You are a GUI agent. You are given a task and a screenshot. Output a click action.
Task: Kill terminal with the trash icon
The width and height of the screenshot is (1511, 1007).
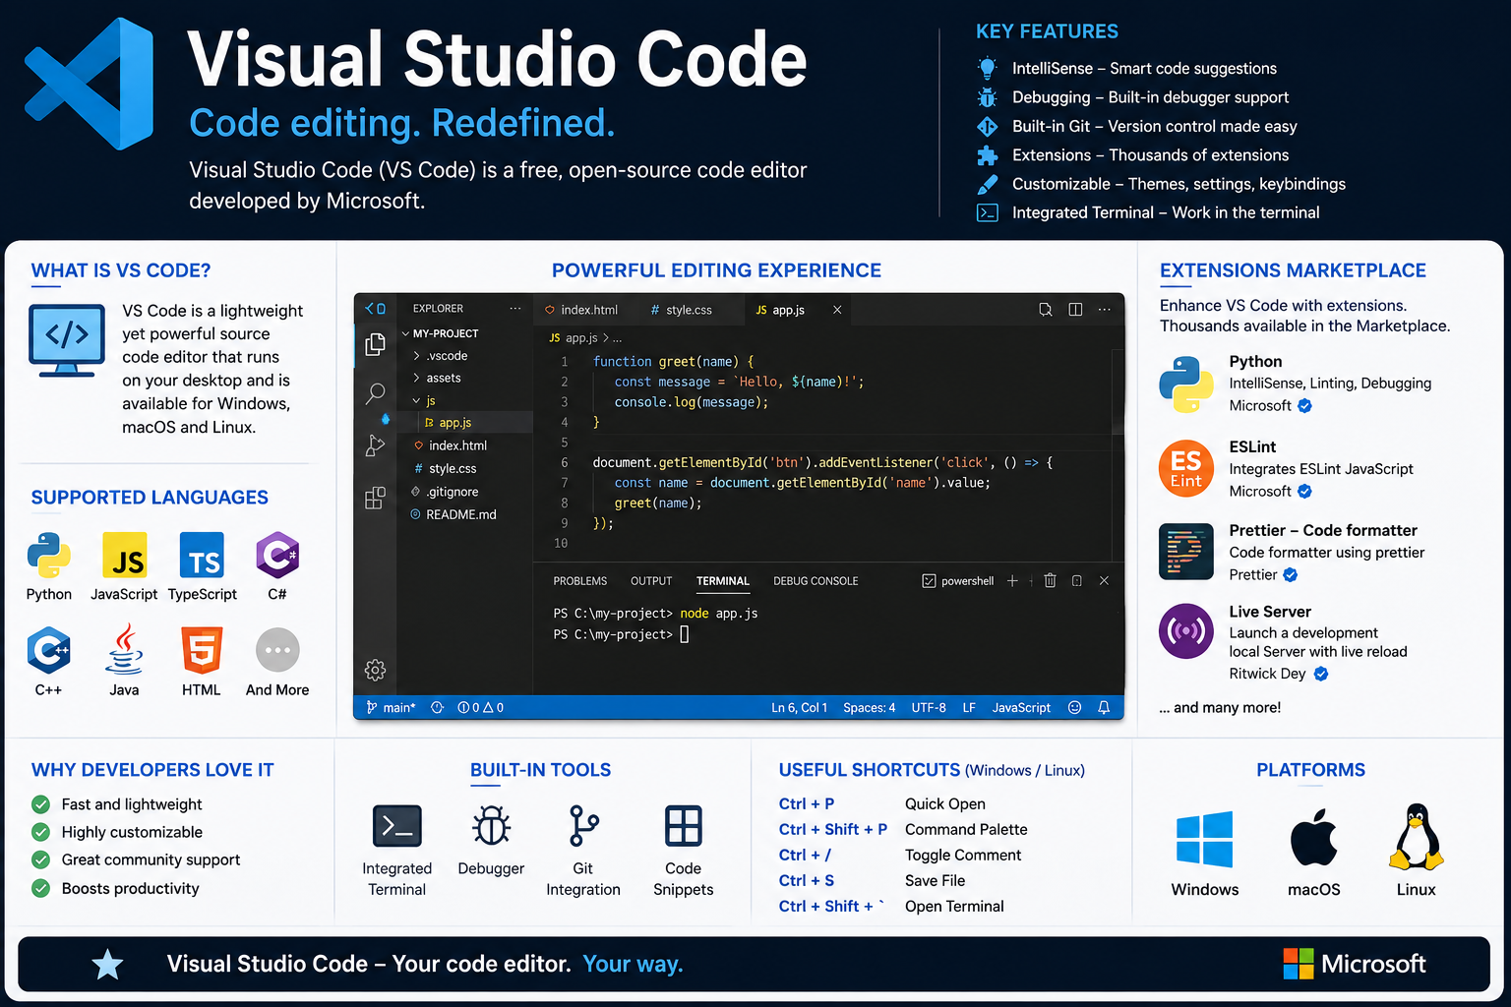click(1050, 581)
